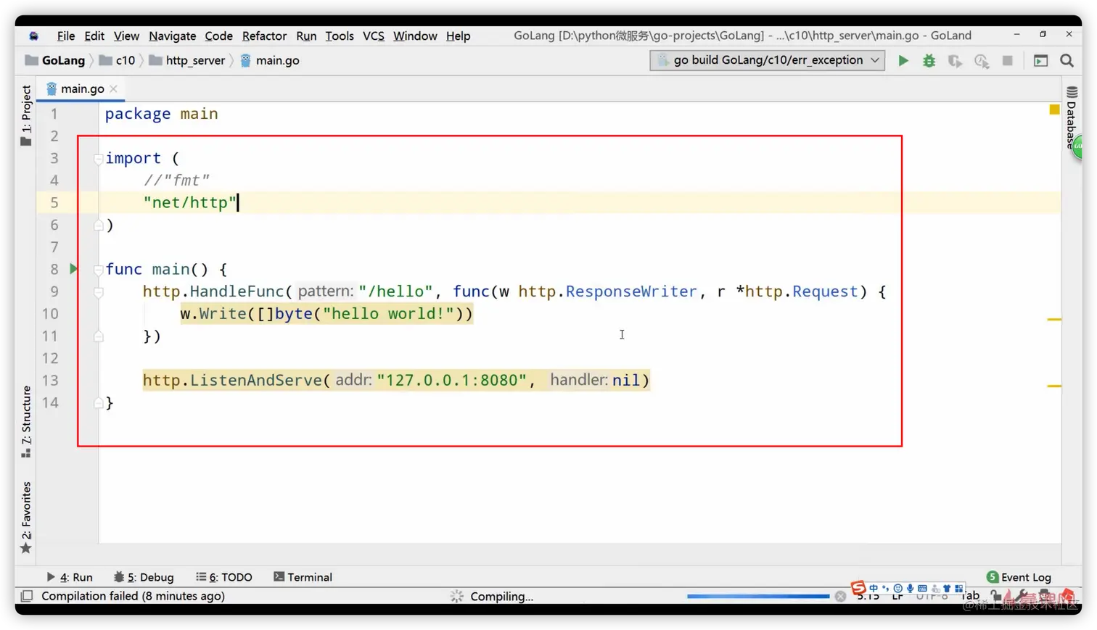Open the Run menu
Viewport: 1097px width, 630px height.
pos(306,36)
